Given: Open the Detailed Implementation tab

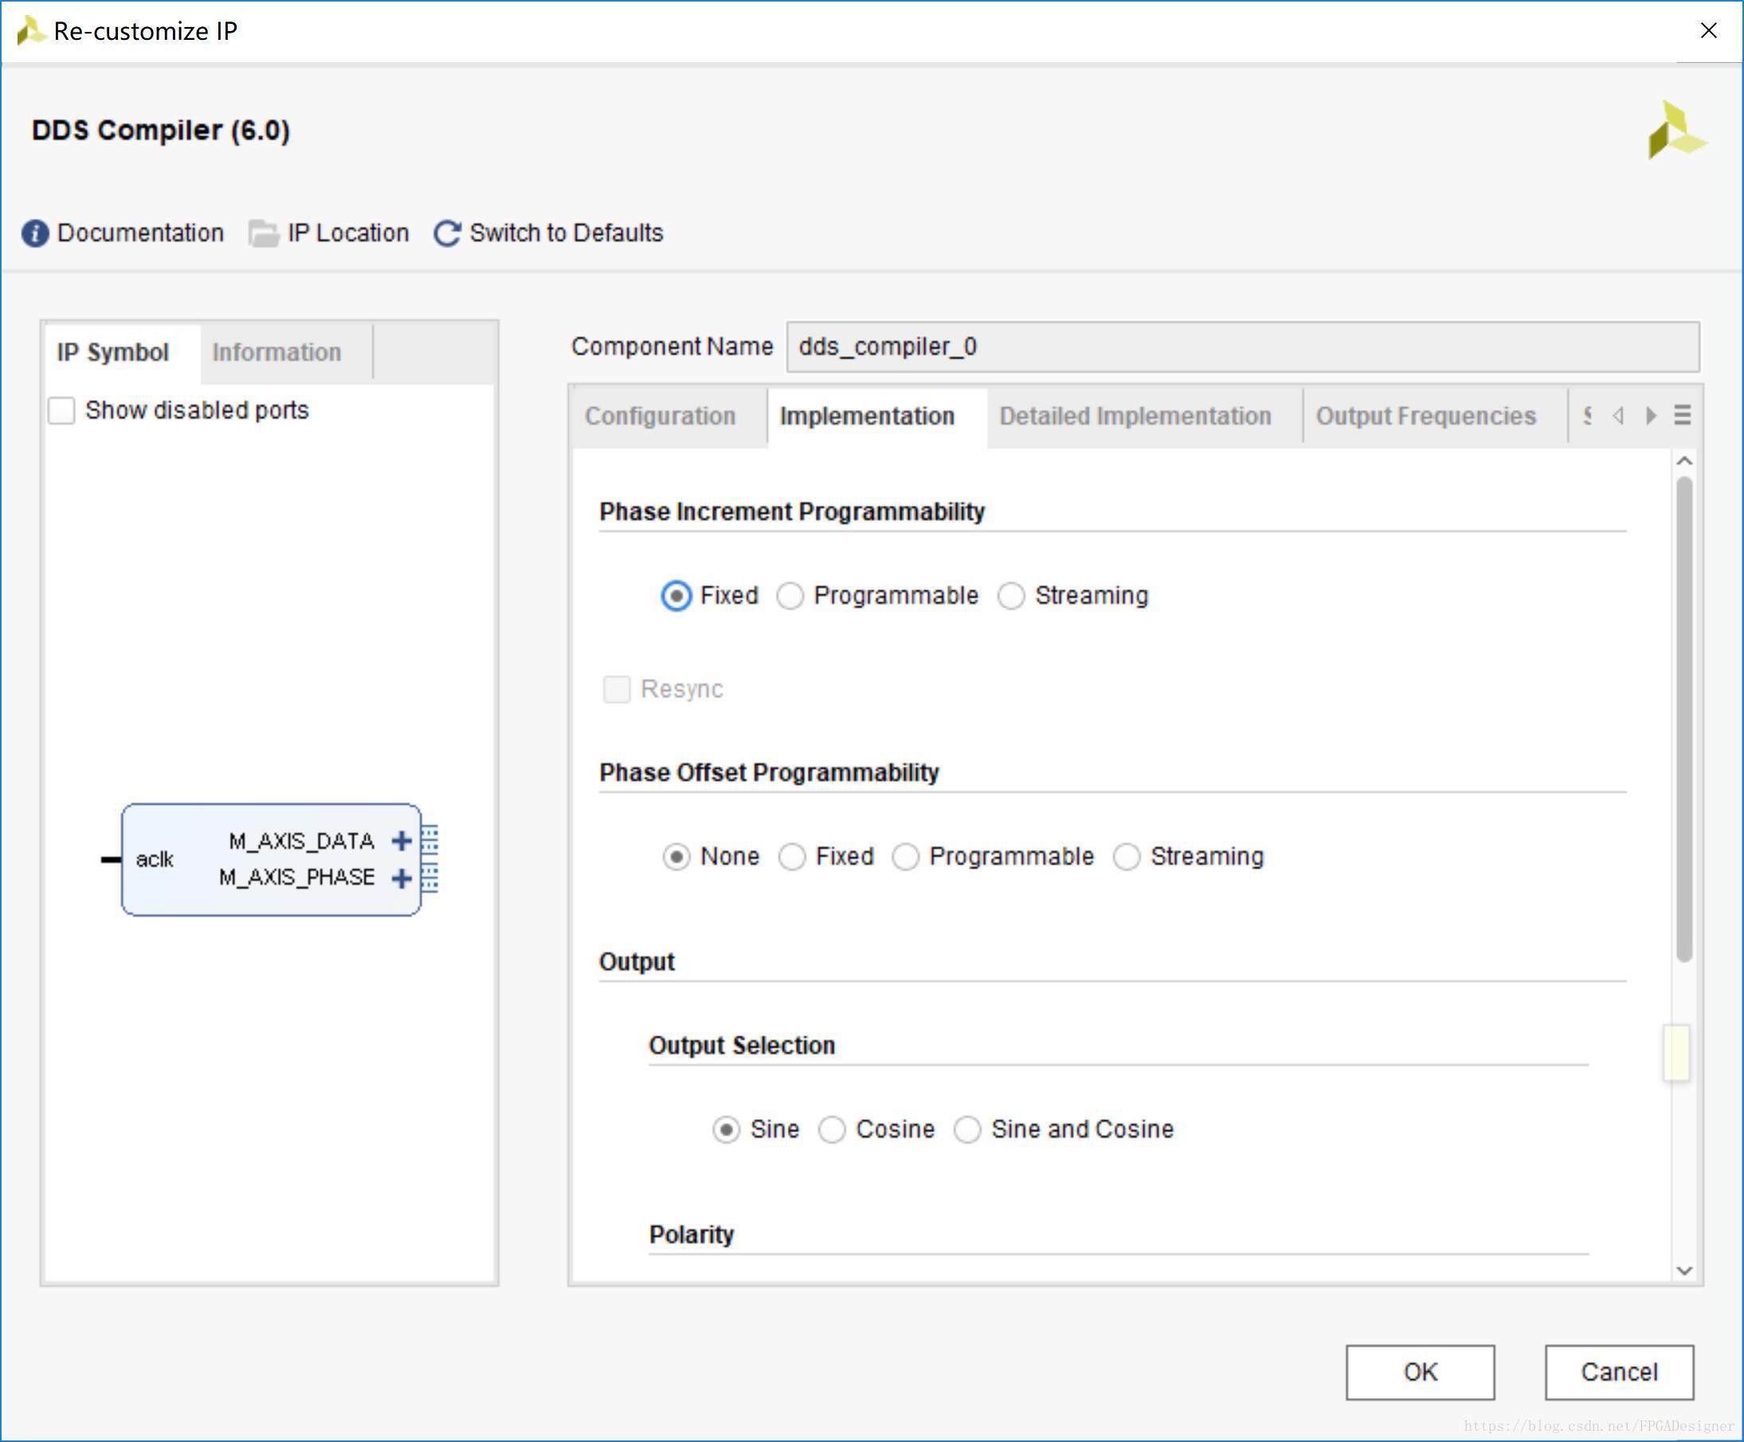Looking at the screenshot, I should [x=1135, y=416].
